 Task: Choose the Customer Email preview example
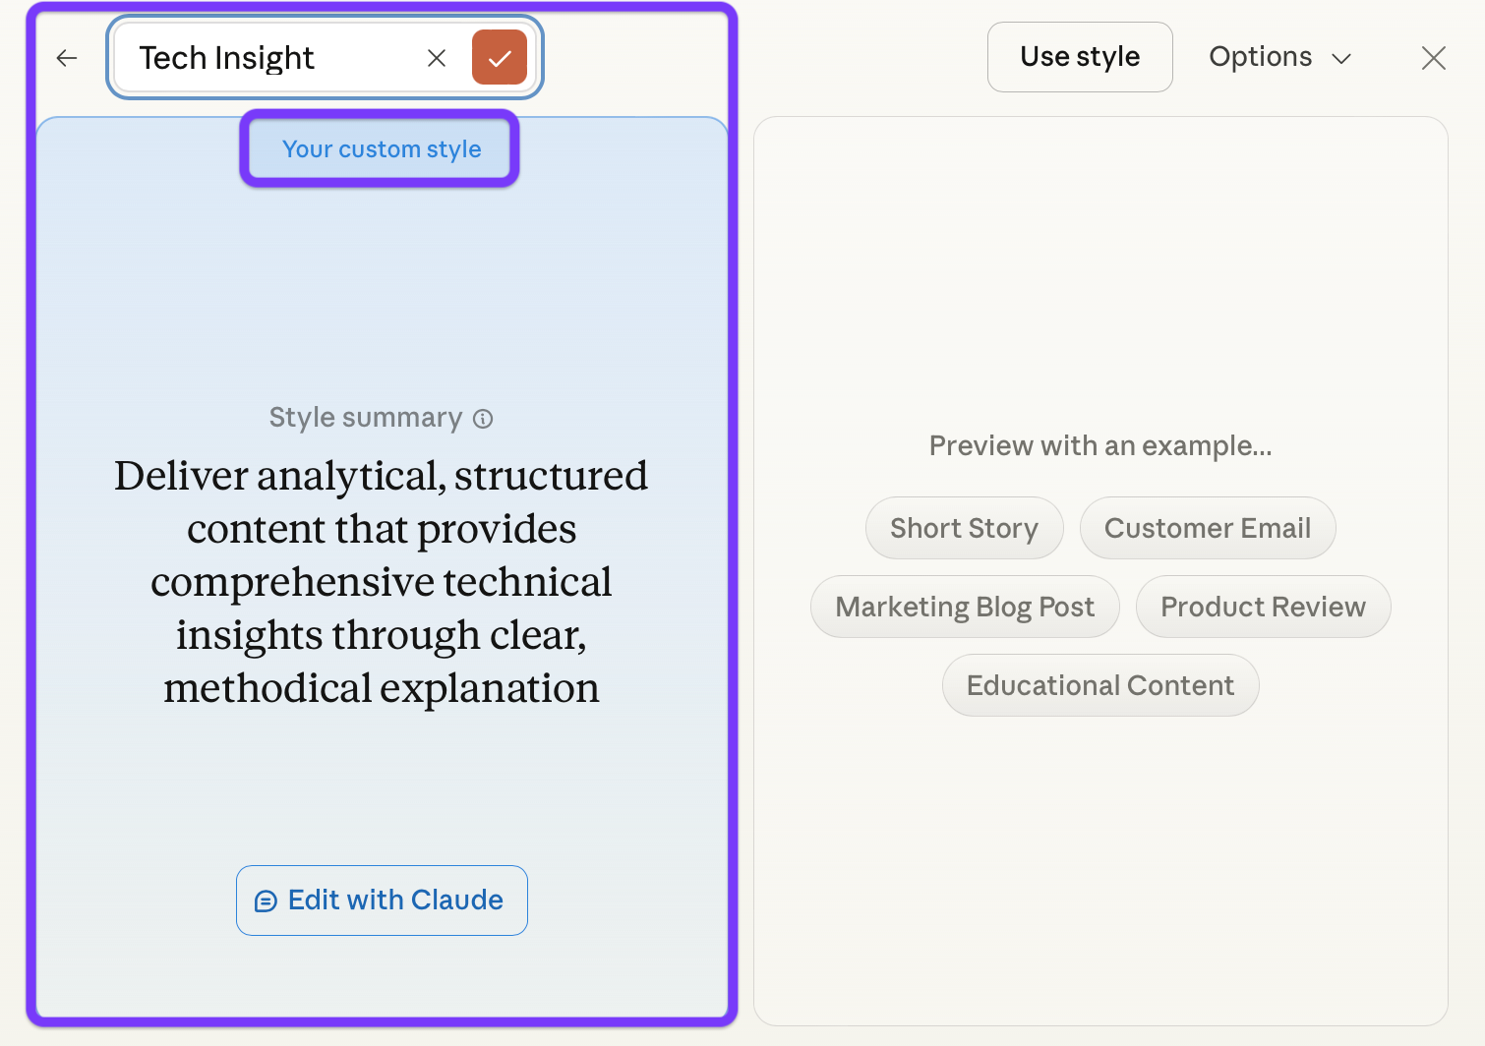1207,528
